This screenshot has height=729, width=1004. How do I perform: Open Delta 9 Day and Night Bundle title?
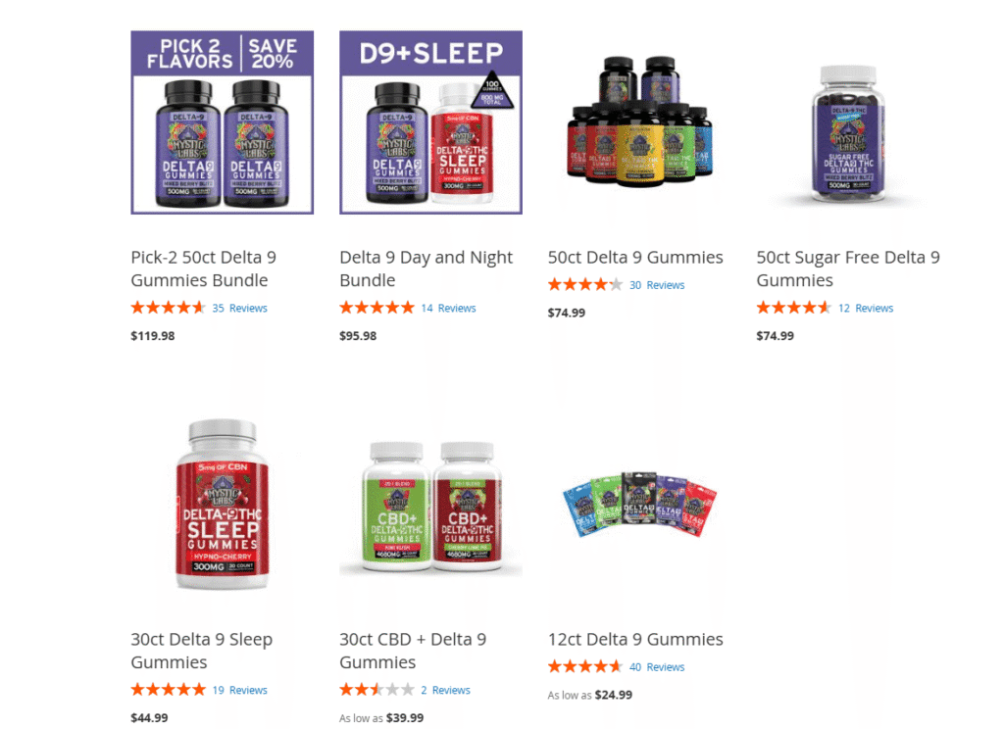426,268
